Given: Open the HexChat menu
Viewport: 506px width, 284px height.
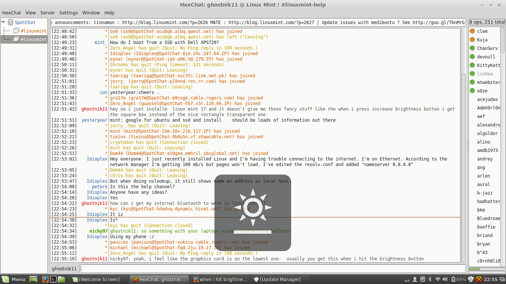Looking at the screenshot, I should [11, 13].
